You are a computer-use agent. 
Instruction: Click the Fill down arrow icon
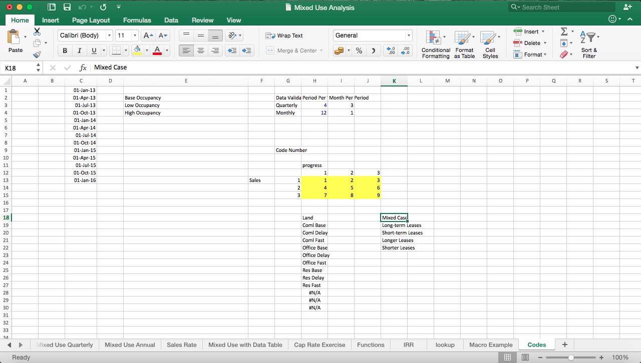point(564,43)
